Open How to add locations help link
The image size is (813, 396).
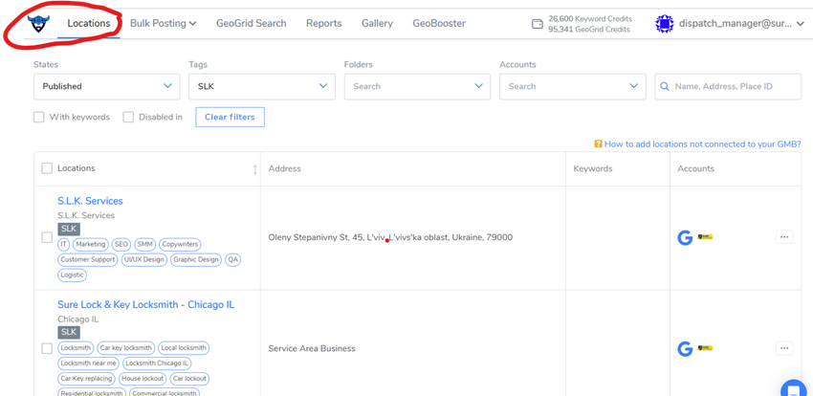(703, 144)
